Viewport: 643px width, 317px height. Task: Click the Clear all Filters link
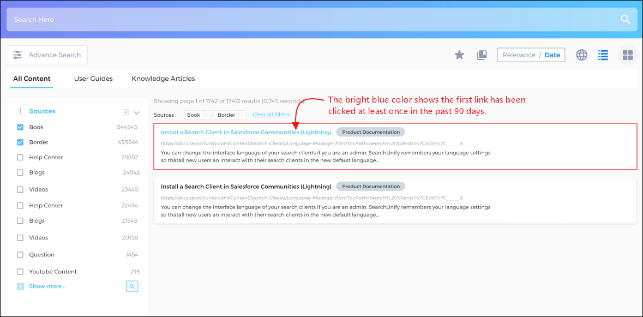(271, 115)
